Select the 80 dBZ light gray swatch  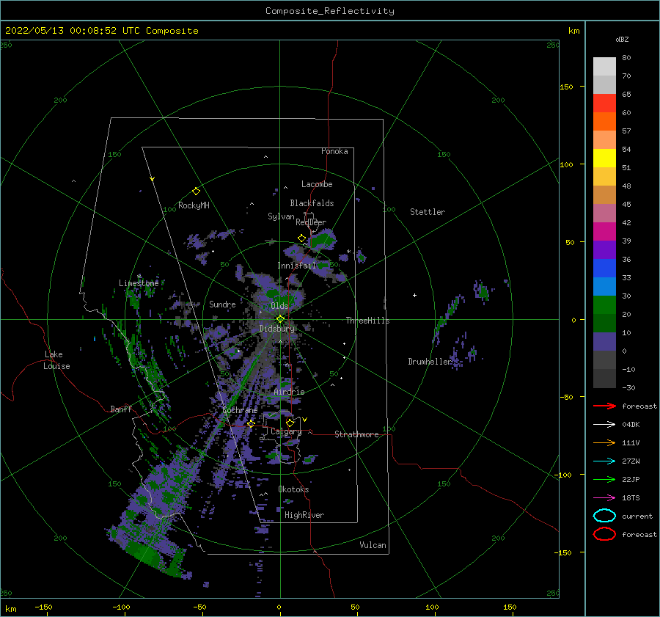pos(604,67)
